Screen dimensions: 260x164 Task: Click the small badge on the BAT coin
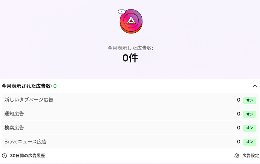click(x=121, y=12)
